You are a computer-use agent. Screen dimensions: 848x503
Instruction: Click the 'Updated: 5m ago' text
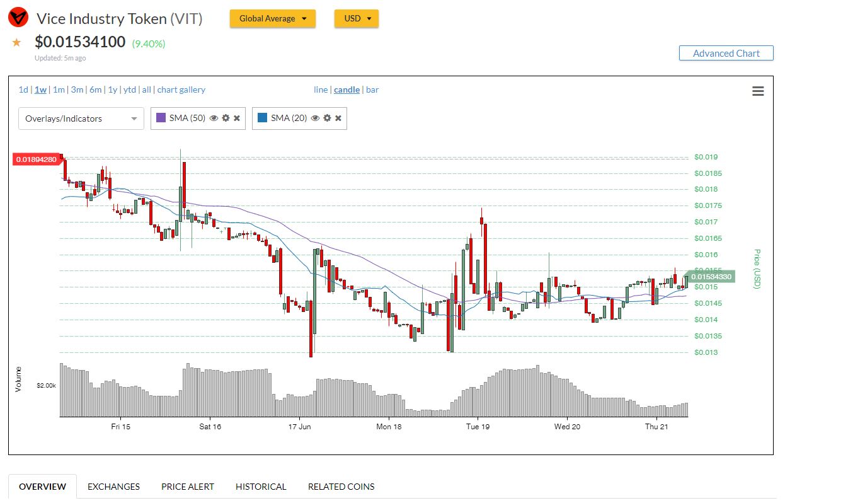coord(60,58)
